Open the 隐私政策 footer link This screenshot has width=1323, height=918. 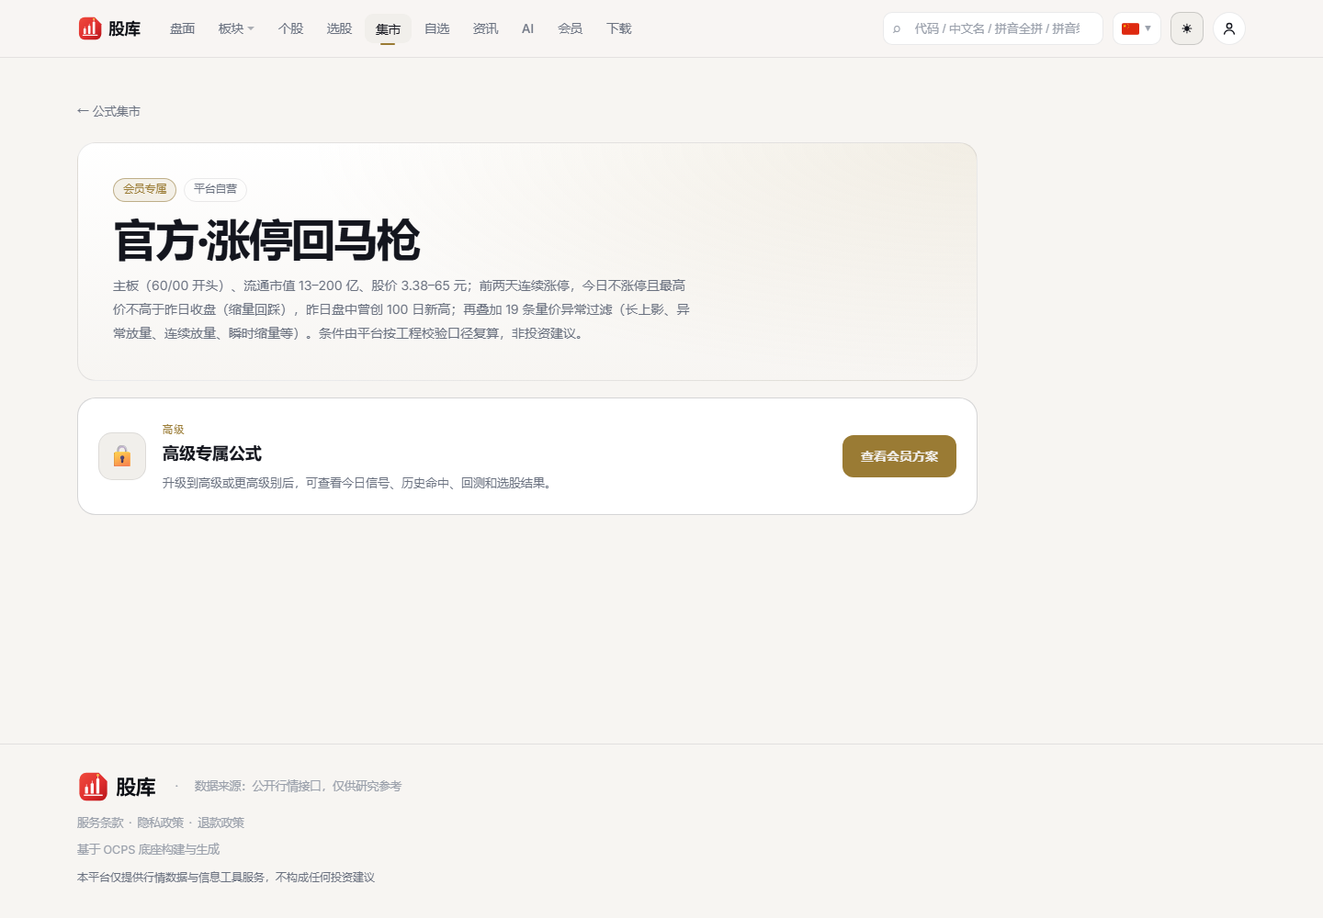point(161,823)
